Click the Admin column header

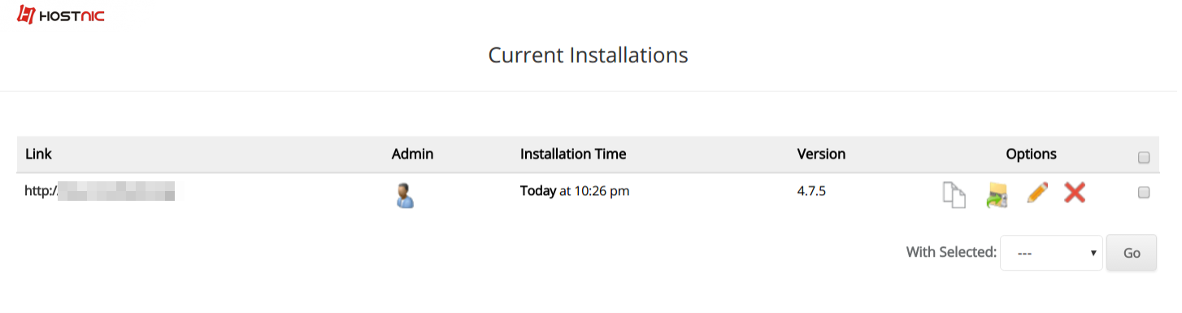413,154
